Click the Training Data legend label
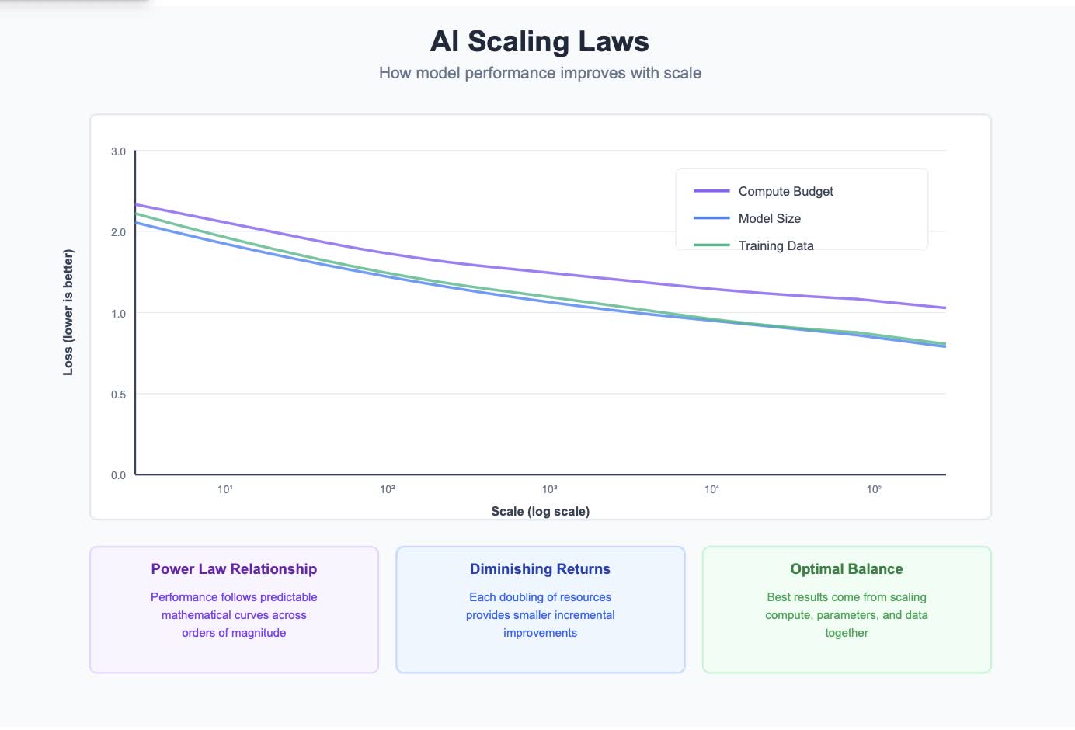Image resolution: width=1075 pixels, height=730 pixels. coord(776,245)
